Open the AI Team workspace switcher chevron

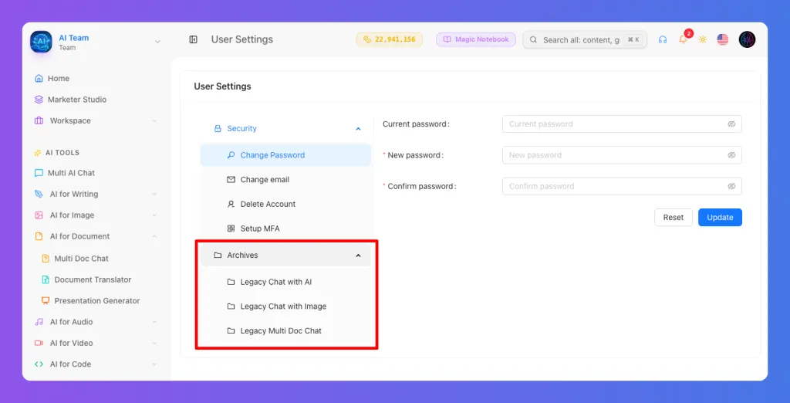(x=157, y=42)
